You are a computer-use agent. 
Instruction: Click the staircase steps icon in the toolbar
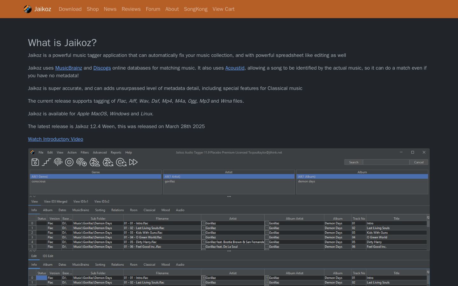[46, 162]
